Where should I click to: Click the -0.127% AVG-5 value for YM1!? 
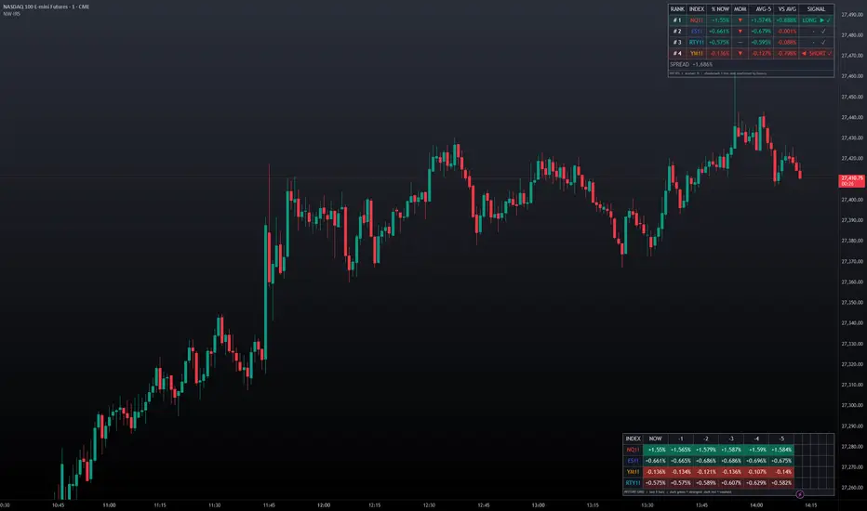tap(761, 54)
